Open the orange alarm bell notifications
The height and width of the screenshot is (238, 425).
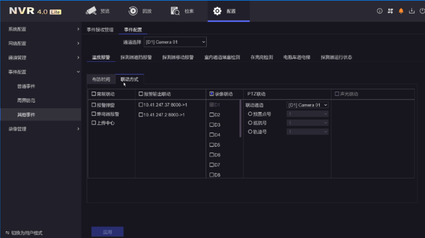(x=401, y=11)
